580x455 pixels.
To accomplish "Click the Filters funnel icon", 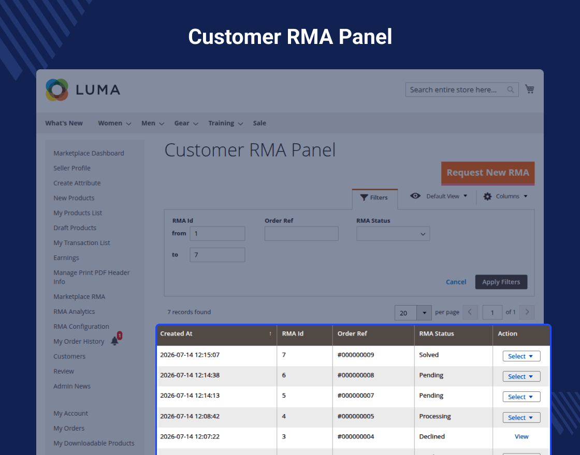I will (364, 198).
